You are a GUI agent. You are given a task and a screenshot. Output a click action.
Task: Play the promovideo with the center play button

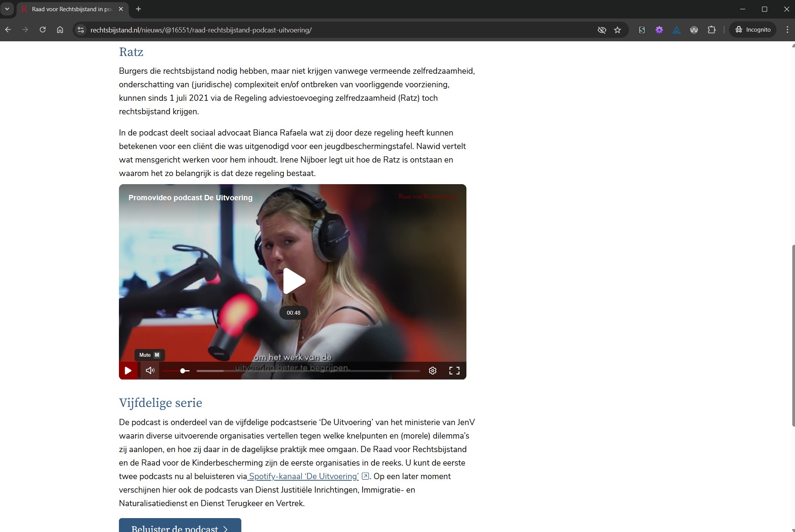[x=294, y=281]
